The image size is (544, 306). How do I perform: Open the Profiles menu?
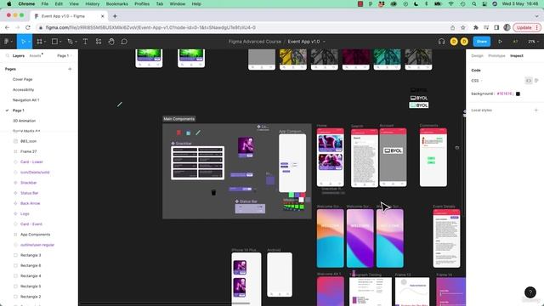(x=142, y=3)
